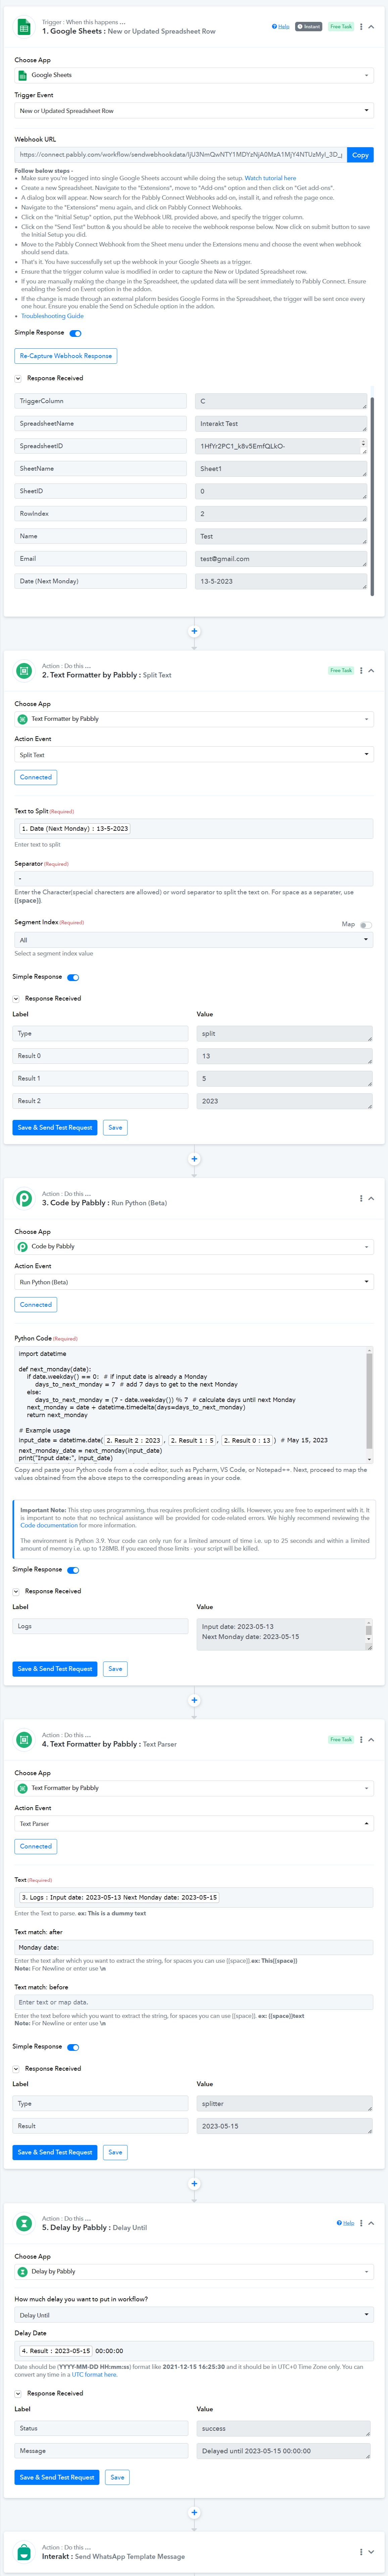
Task: Open Segment Index dropdown showing All
Action: (194, 940)
